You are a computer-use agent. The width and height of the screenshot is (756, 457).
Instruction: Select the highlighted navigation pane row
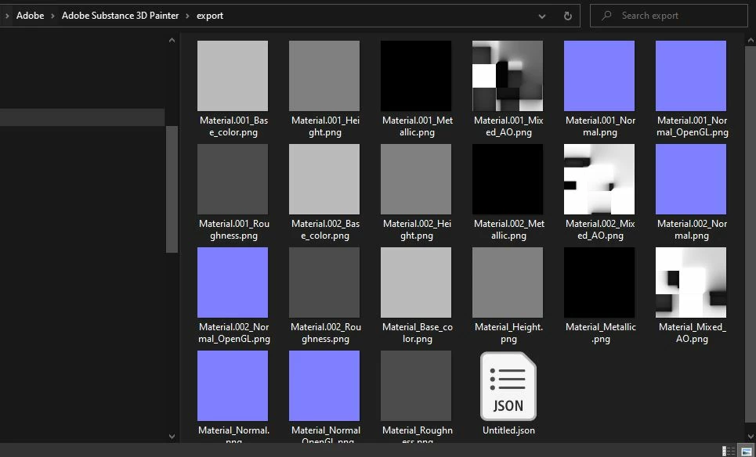point(82,117)
